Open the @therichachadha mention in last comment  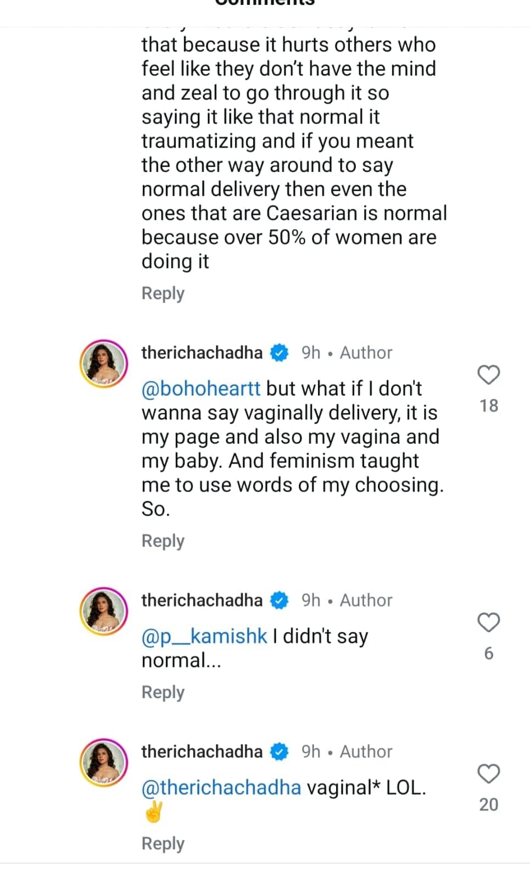[221, 787]
